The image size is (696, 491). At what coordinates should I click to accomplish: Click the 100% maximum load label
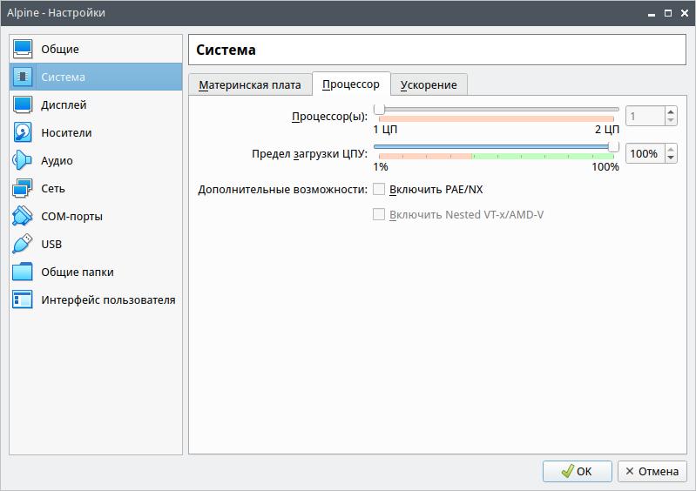[605, 167]
